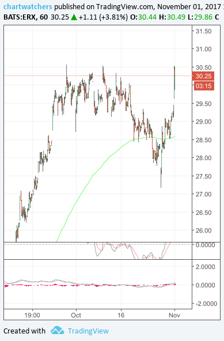Click the 27.00 price axis label
This screenshot has height=341, width=224.
point(203,194)
